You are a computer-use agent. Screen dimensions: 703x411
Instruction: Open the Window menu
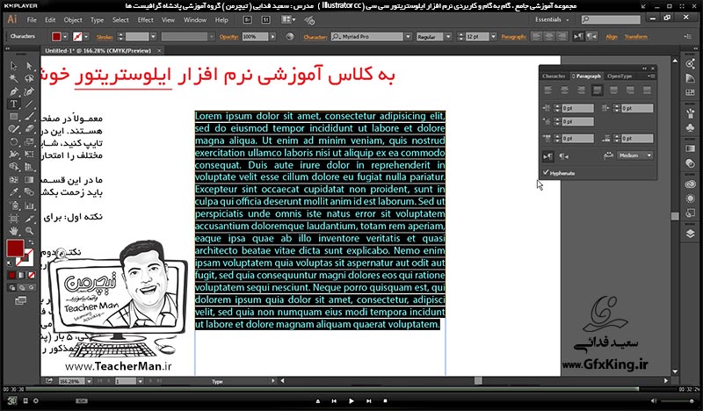click(x=195, y=19)
